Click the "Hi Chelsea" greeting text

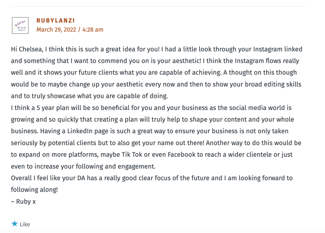tap(26, 49)
